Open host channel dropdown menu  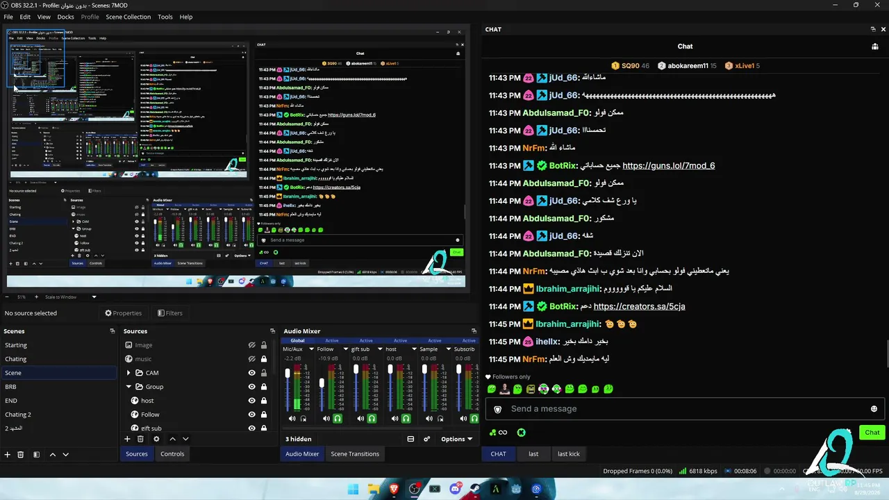414,349
